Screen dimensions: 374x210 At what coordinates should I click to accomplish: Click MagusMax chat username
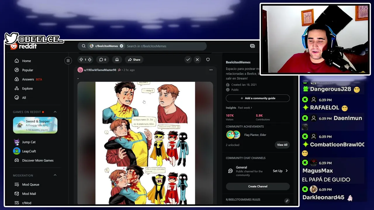point(318,171)
